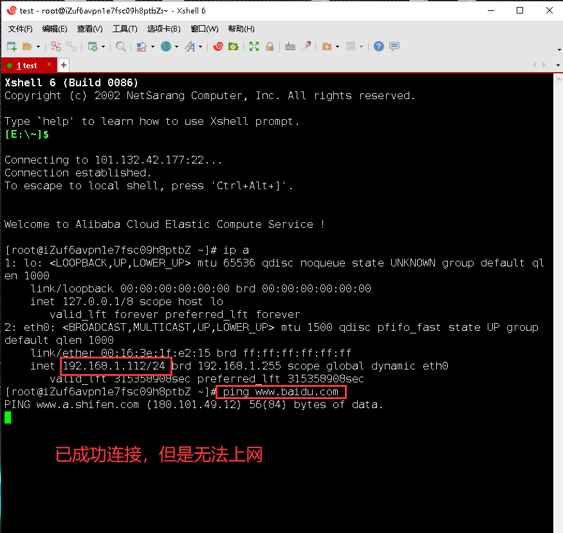Toggle full screen mode icon
The height and width of the screenshot is (533, 563).
[254, 46]
